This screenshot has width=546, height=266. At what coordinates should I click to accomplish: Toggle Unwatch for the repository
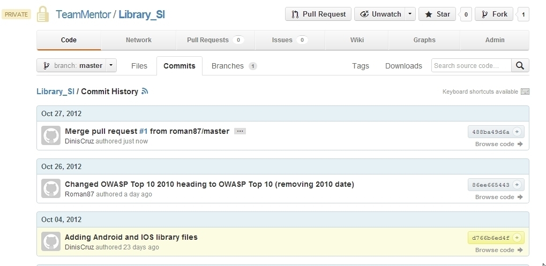coord(380,14)
